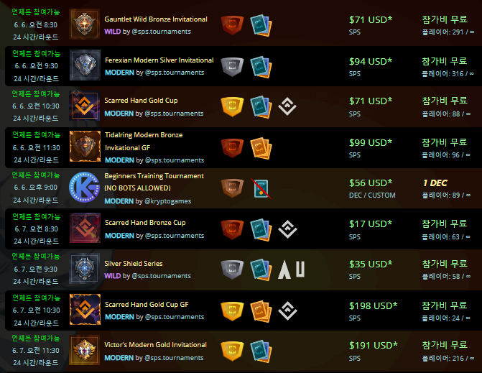Open the Tidalring Modern Bronze Invitational GF title
482x373 pixels.
pos(144,141)
